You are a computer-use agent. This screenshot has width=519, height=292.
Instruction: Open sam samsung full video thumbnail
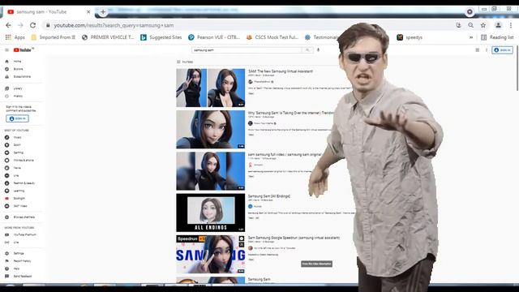tap(211, 171)
